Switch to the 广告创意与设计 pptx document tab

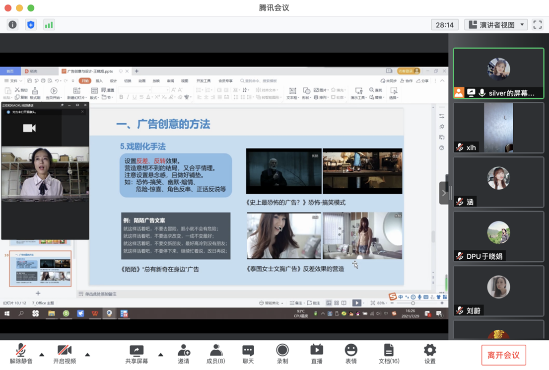pos(94,71)
